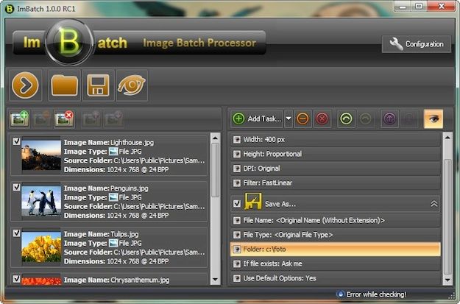The width and height of the screenshot is (460, 304).
Task: Select the Folder: c:\foto row
Action: 336,250
